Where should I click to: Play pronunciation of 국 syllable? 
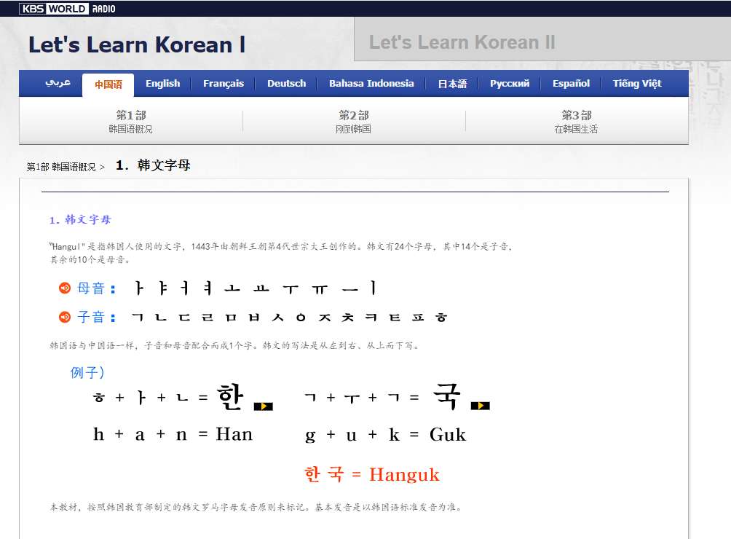click(480, 406)
